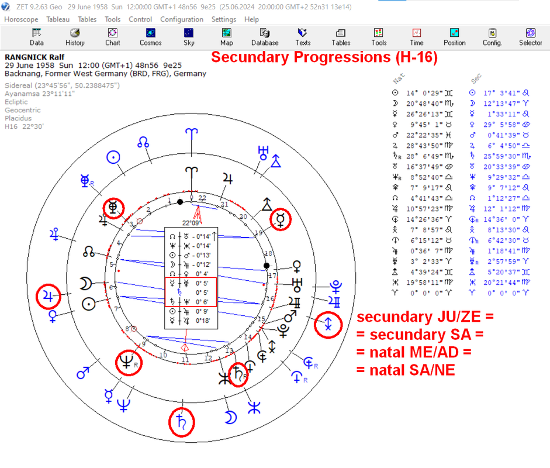550x468 pixels.
Task: Open the History toolbar icon
Action: [75, 37]
